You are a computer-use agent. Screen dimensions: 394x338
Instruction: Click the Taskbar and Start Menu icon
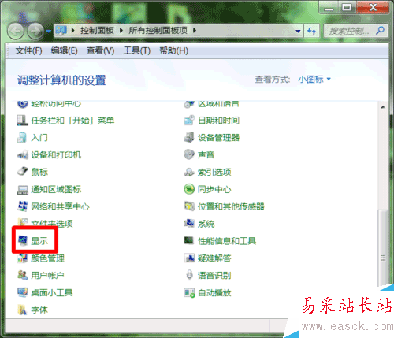click(23, 121)
